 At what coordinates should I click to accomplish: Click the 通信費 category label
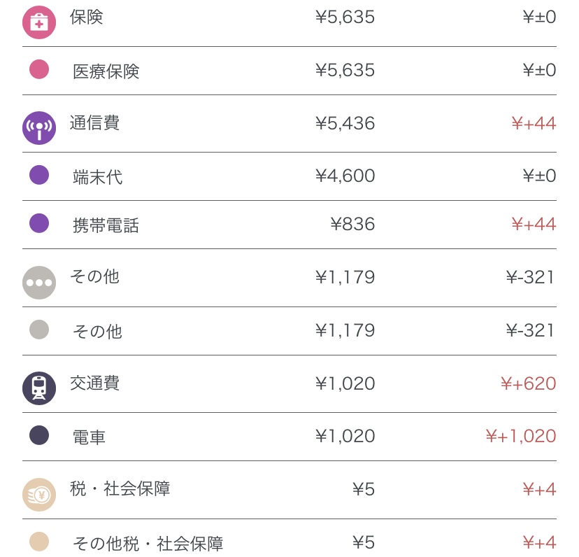click(x=95, y=123)
